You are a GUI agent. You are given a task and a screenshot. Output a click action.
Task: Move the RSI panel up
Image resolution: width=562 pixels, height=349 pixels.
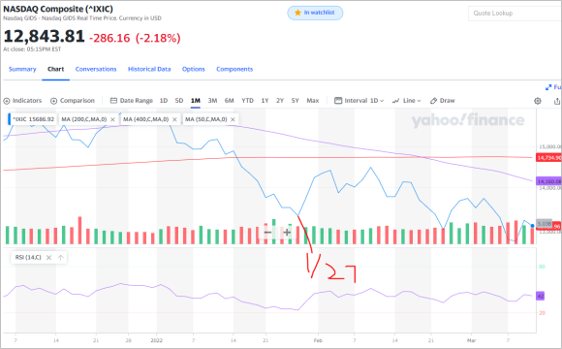coord(61,258)
